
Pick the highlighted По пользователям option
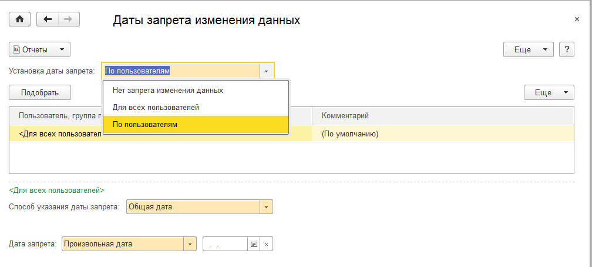pyautogui.click(x=145, y=125)
